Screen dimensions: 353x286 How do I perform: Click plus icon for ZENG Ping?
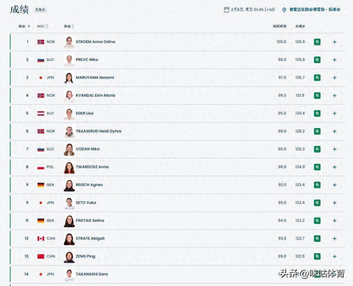(x=334, y=256)
